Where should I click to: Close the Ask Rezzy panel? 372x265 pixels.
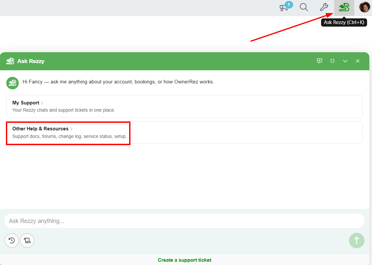pyautogui.click(x=358, y=61)
